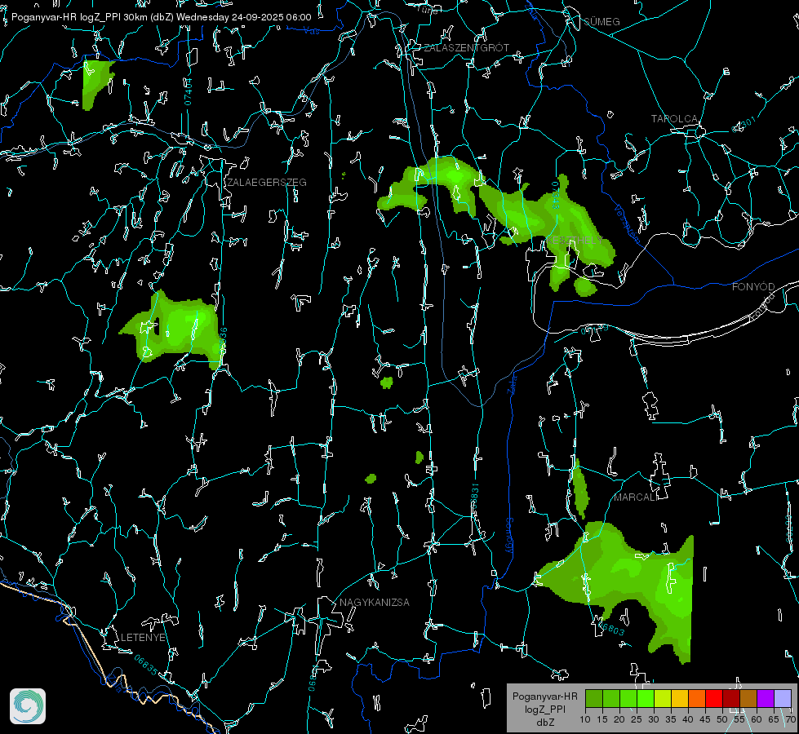Click the legend scale value 45
Viewport: 799px width, 734px height.
click(x=705, y=719)
